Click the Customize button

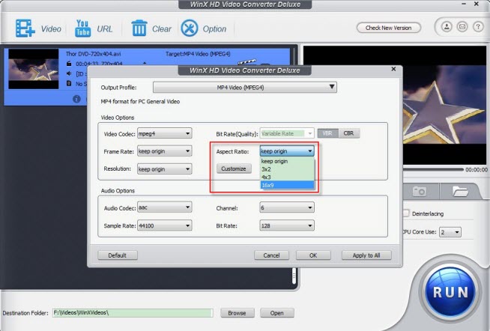click(234, 168)
